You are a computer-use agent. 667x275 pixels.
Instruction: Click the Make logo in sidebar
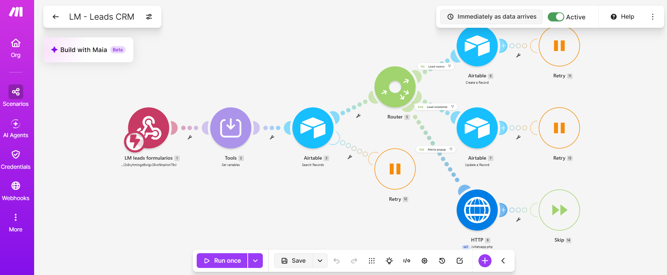click(x=16, y=12)
